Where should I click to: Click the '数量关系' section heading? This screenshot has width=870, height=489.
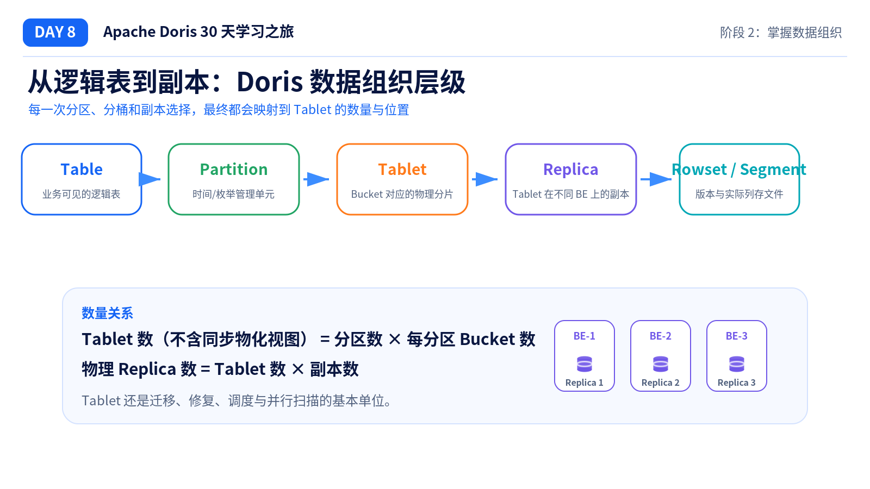click(x=107, y=314)
